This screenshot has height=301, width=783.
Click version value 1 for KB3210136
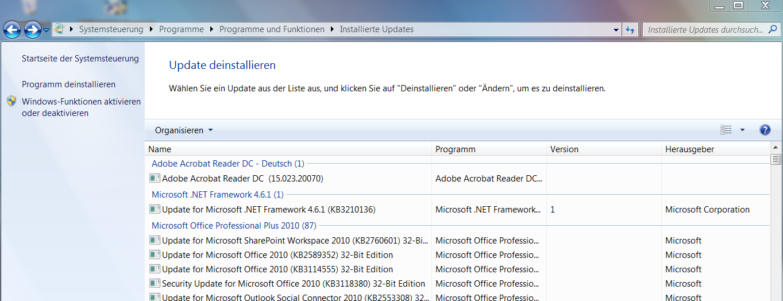point(553,210)
